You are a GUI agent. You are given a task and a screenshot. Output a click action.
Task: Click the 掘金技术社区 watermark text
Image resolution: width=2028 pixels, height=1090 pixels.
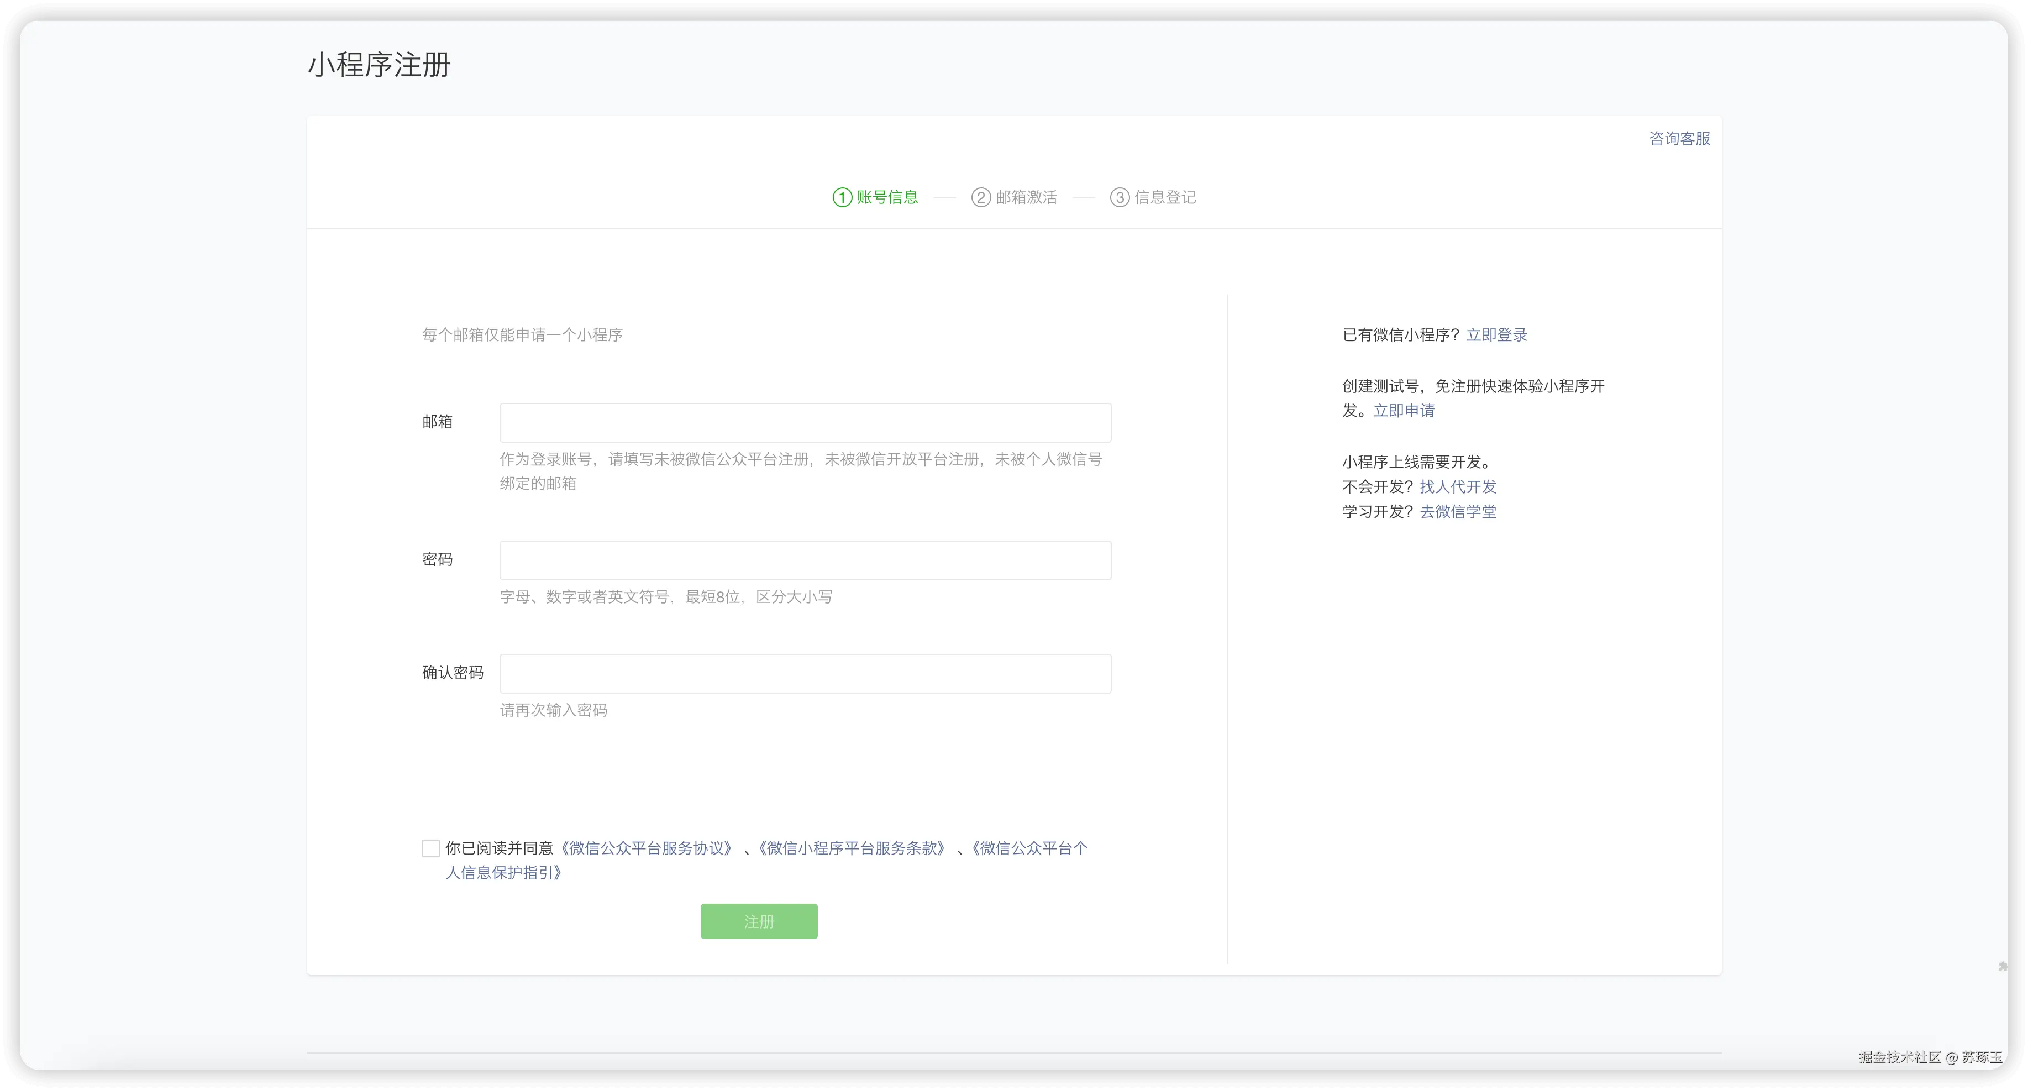[x=1900, y=1058]
